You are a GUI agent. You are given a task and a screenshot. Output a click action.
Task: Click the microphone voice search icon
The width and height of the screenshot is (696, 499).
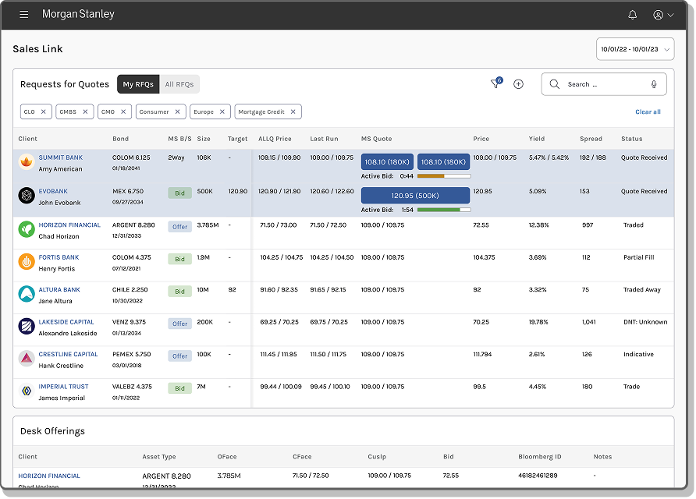pos(654,84)
